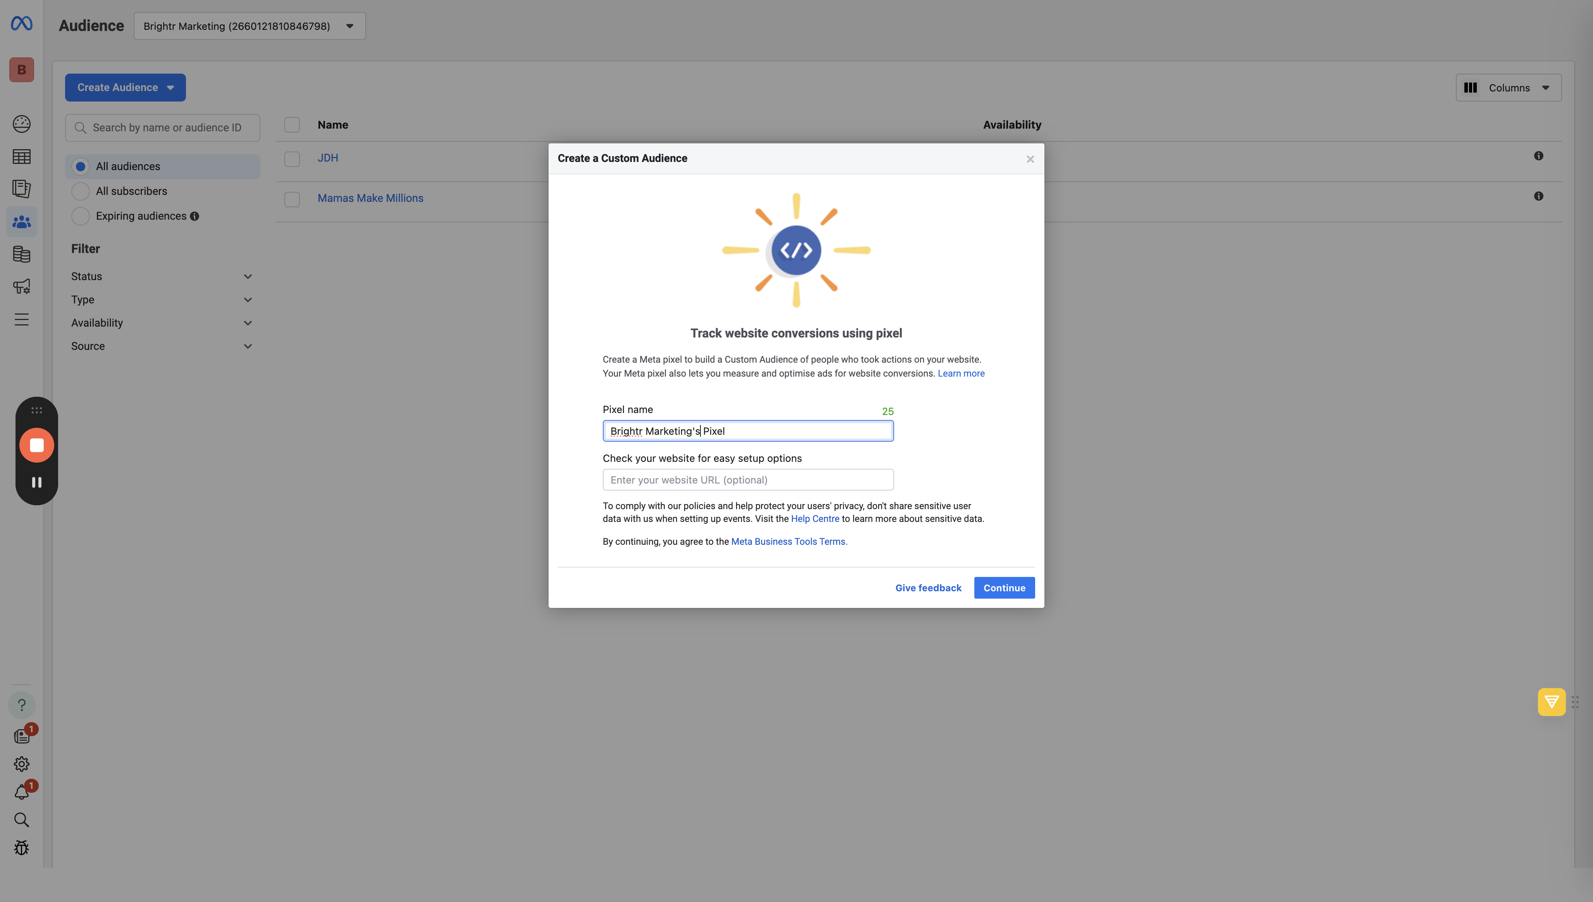
Task: Open the Columns dropdown
Action: (1508, 88)
